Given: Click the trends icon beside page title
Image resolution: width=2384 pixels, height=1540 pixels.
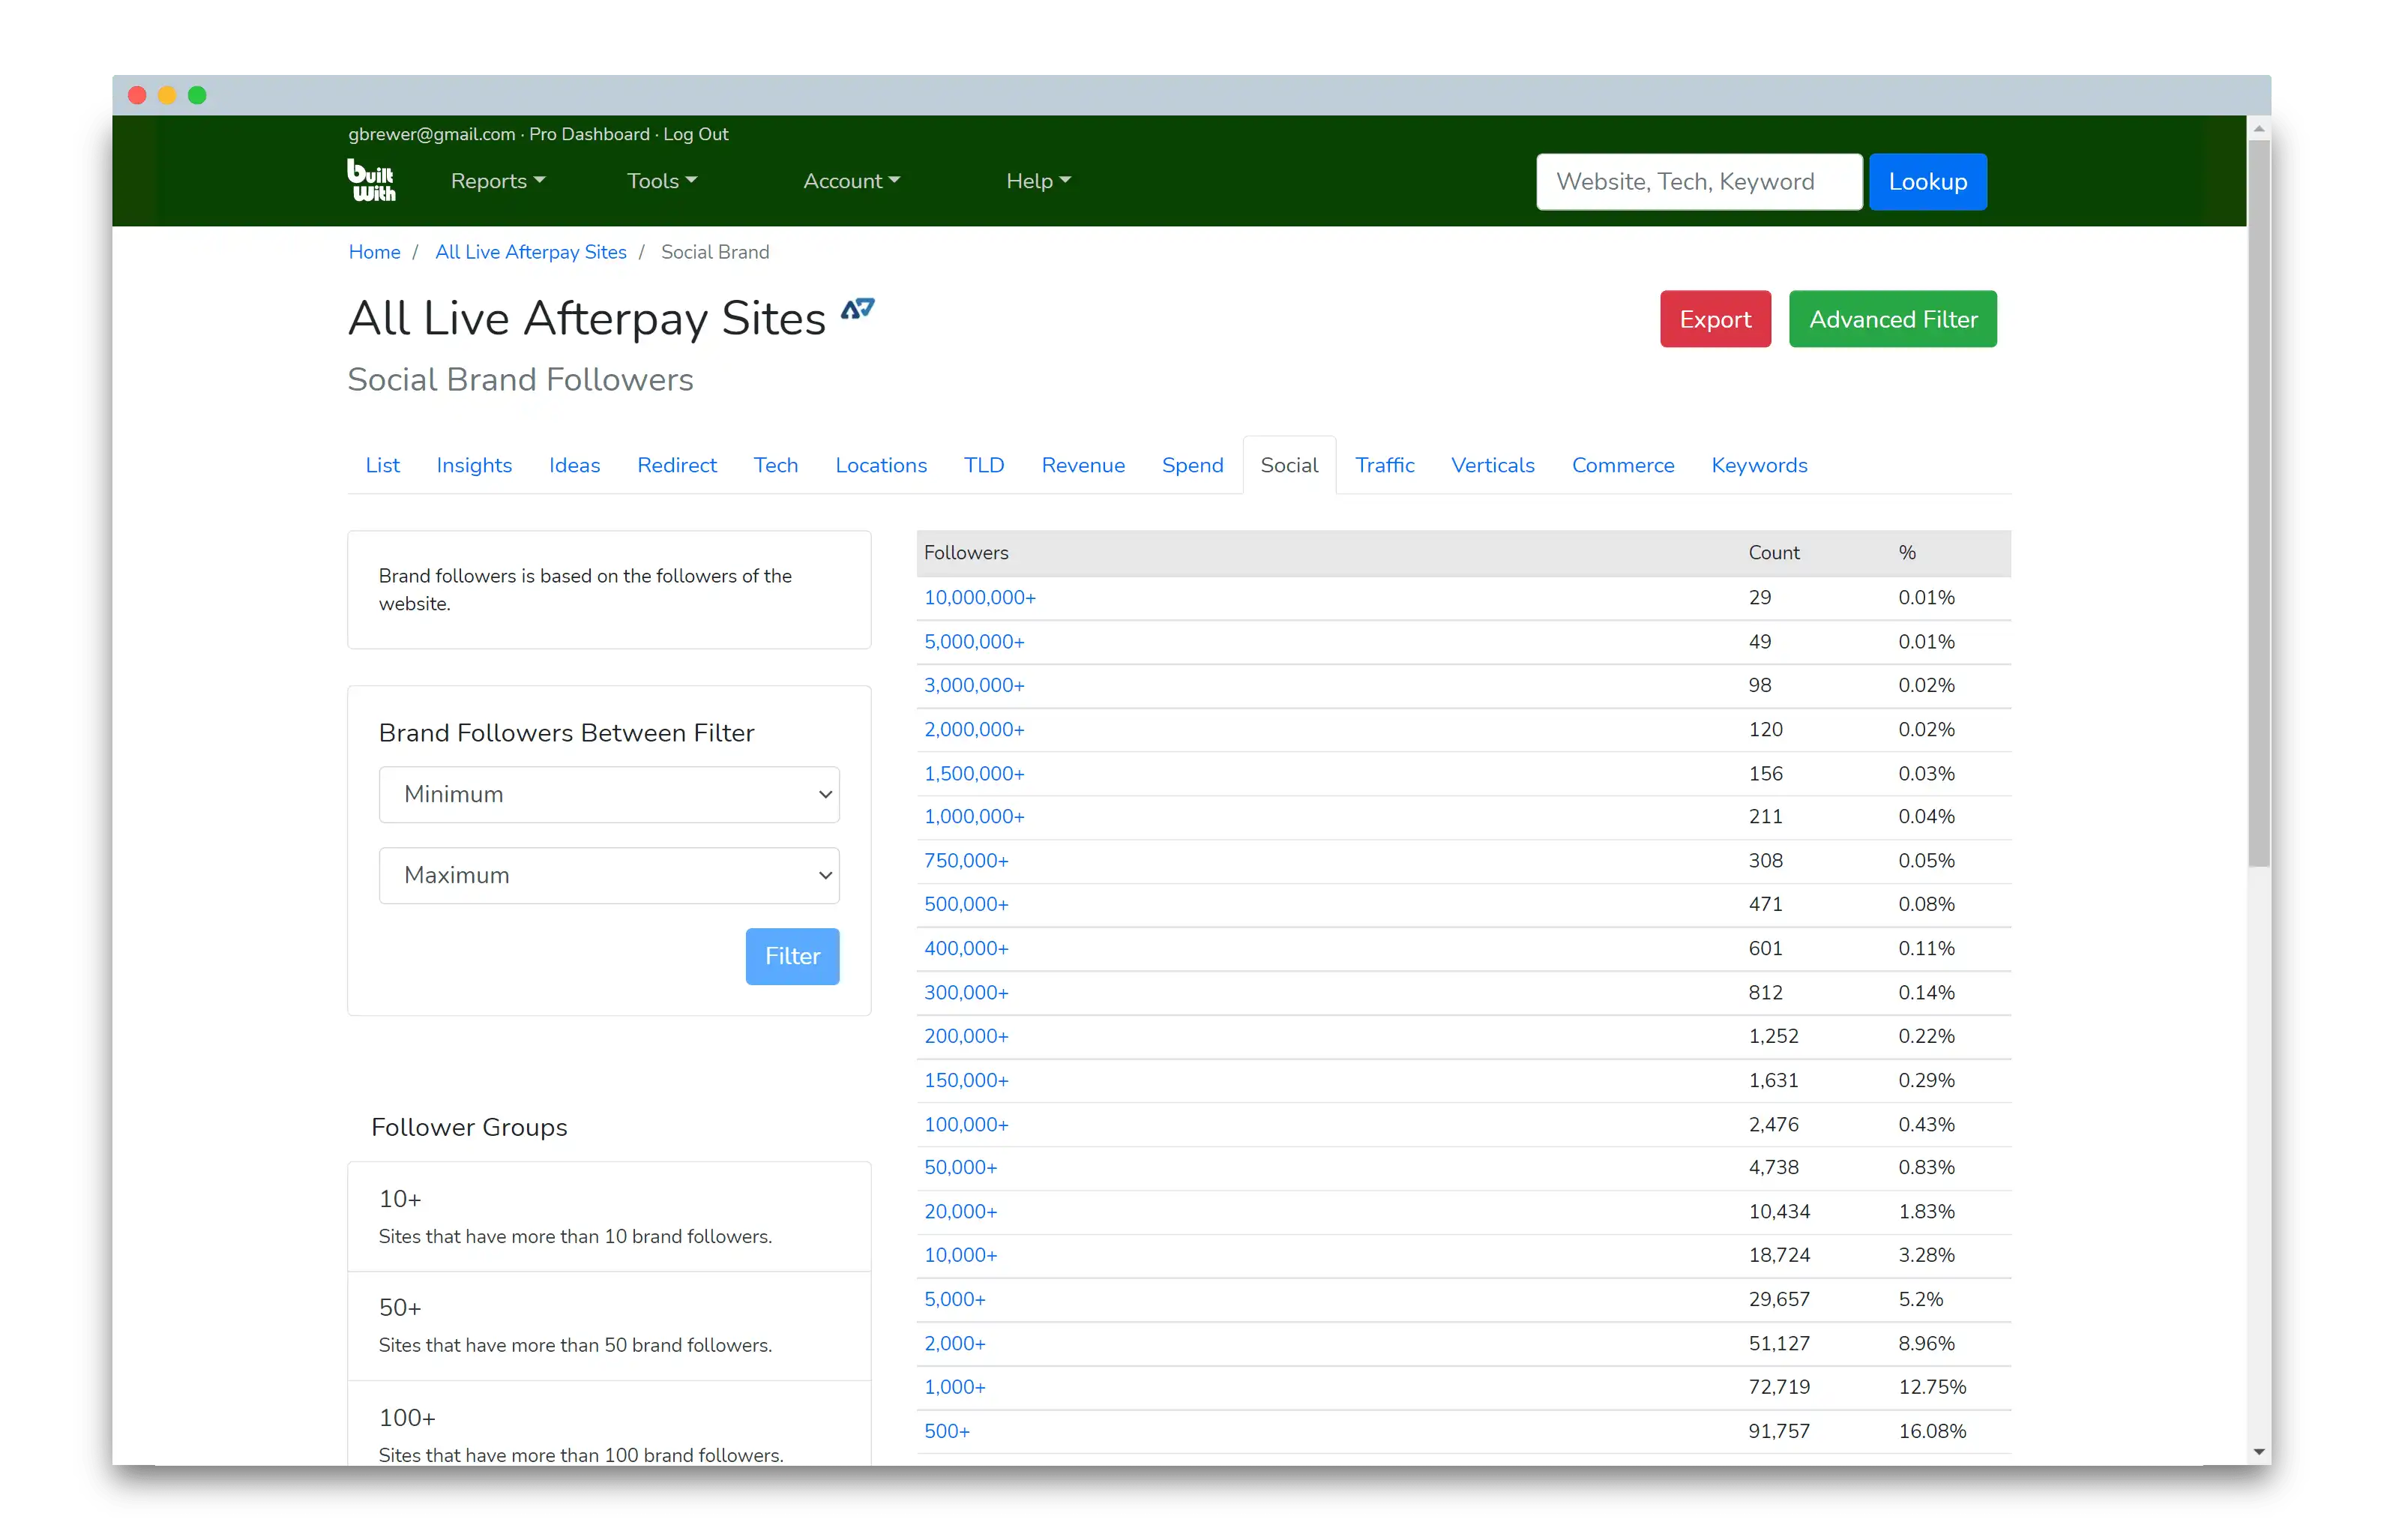Looking at the screenshot, I should coord(857,309).
